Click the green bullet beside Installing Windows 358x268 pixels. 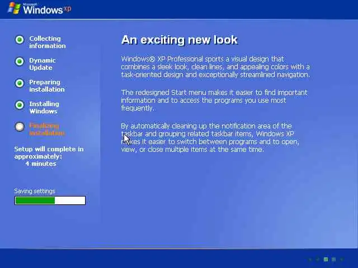point(20,105)
